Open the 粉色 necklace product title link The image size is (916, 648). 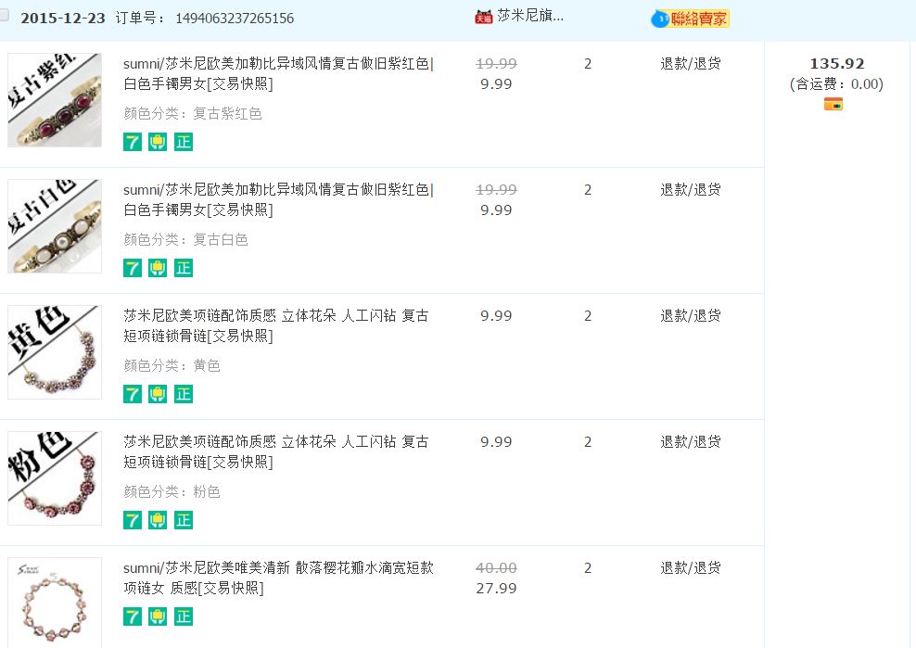(x=275, y=451)
